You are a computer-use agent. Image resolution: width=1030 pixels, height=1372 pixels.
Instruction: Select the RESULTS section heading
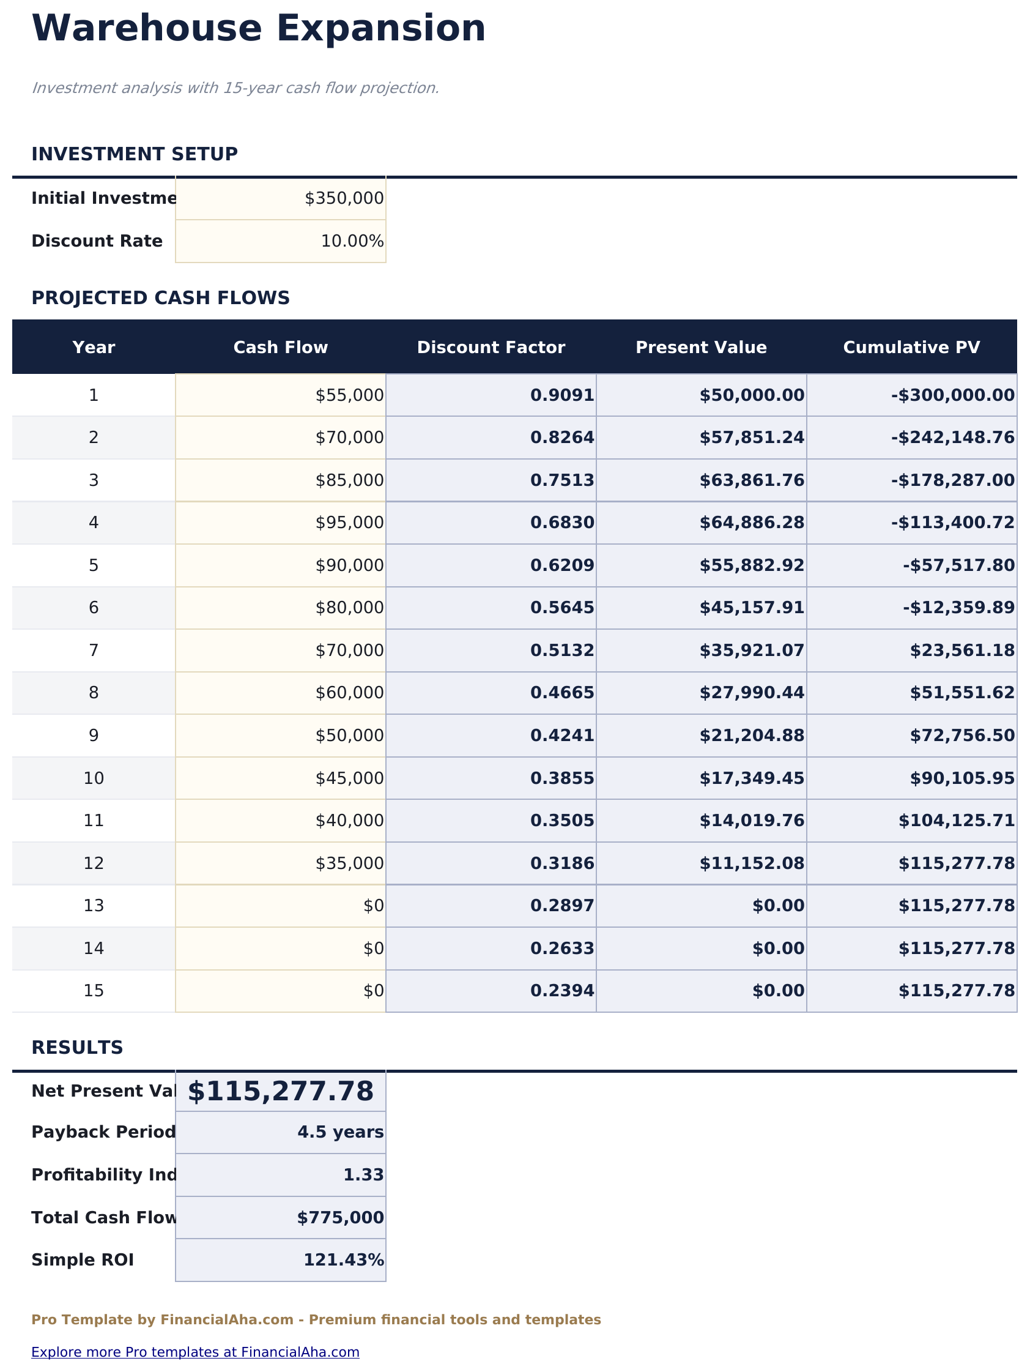click(78, 1047)
